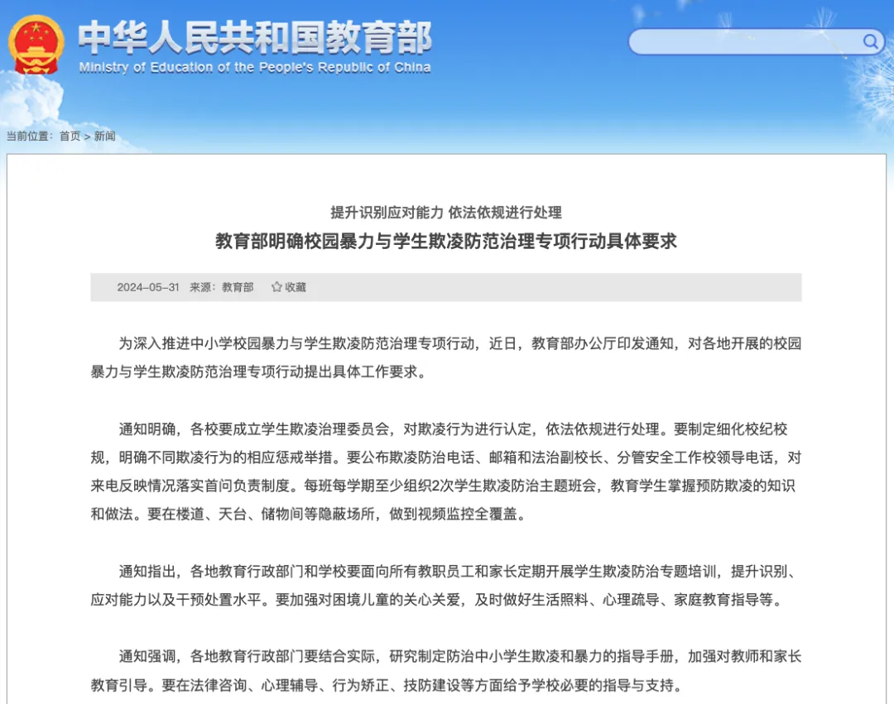Click the paragraph starting with 通知强调
Screen dimensions: 894x704
click(x=446, y=671)
